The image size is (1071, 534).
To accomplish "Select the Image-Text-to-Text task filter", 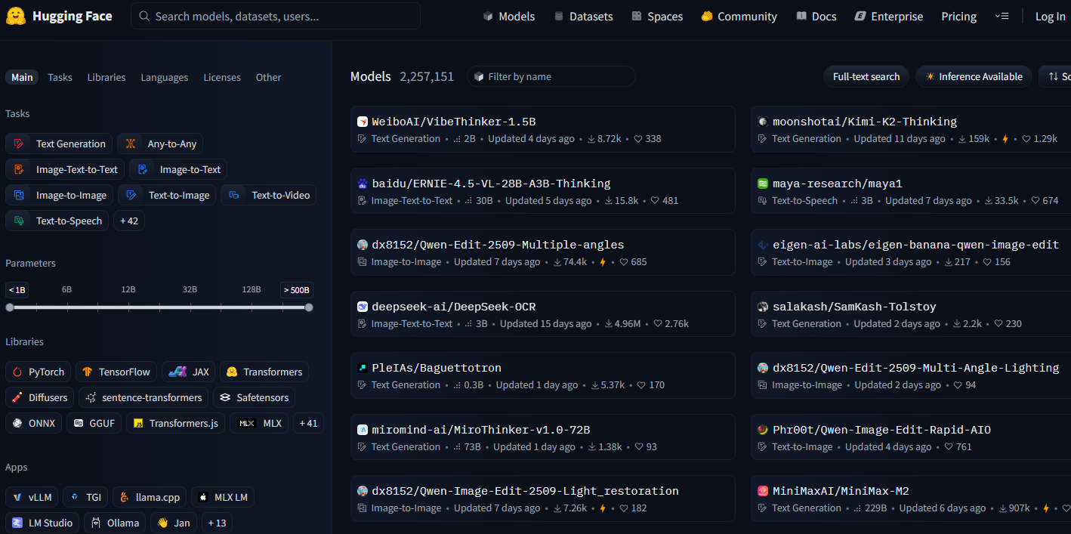I will [x=65, y=169].
